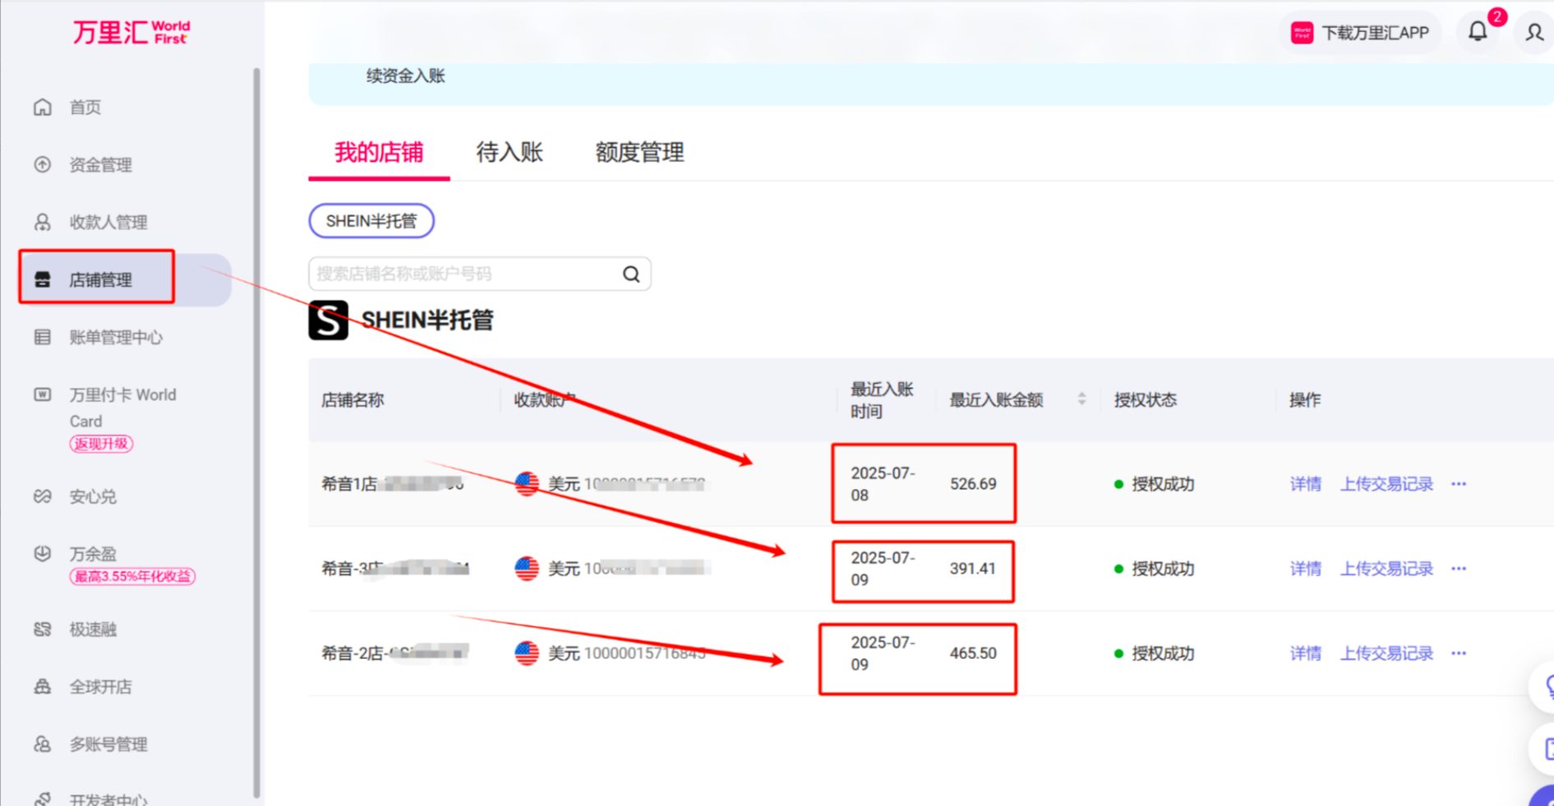Click 上传交易记录 for the 希音-3 store row
Screen dimensions: 1554x806
click(x=1386, y=569)
